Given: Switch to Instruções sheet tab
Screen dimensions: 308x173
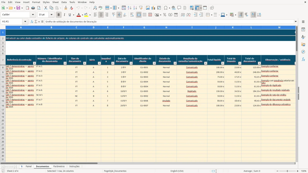Looking at the screenshot, I should 74,167.
